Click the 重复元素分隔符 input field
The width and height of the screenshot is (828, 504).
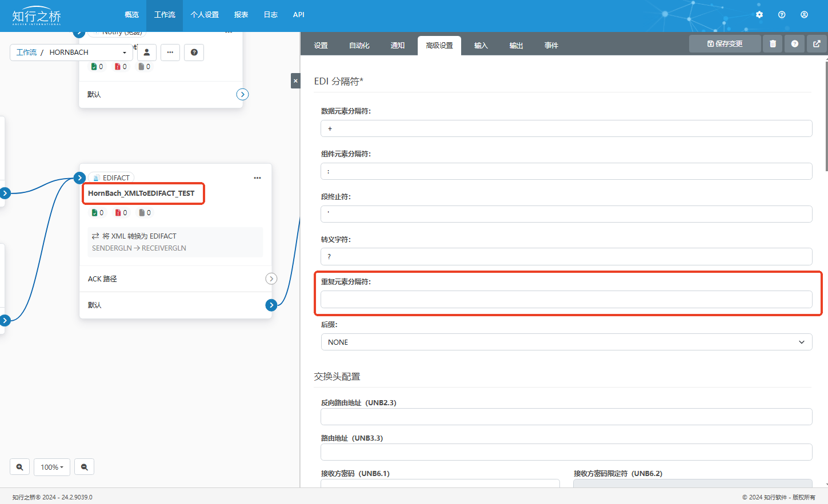pyautogui.click(x=566, y=300)
